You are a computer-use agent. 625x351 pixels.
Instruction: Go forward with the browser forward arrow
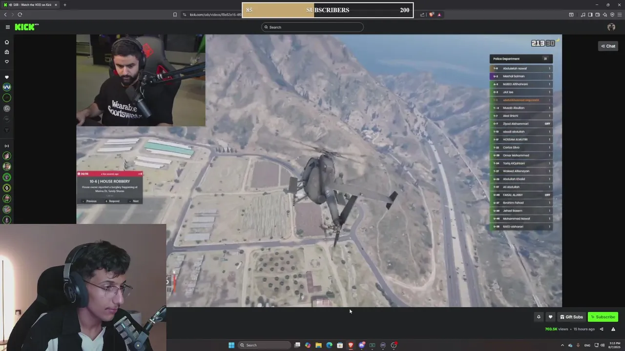pyautogui.click(x=13, y=15)
